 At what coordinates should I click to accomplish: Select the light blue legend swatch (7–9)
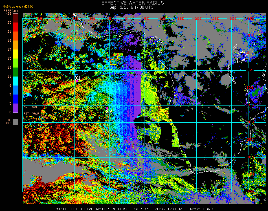coord(16,90)
